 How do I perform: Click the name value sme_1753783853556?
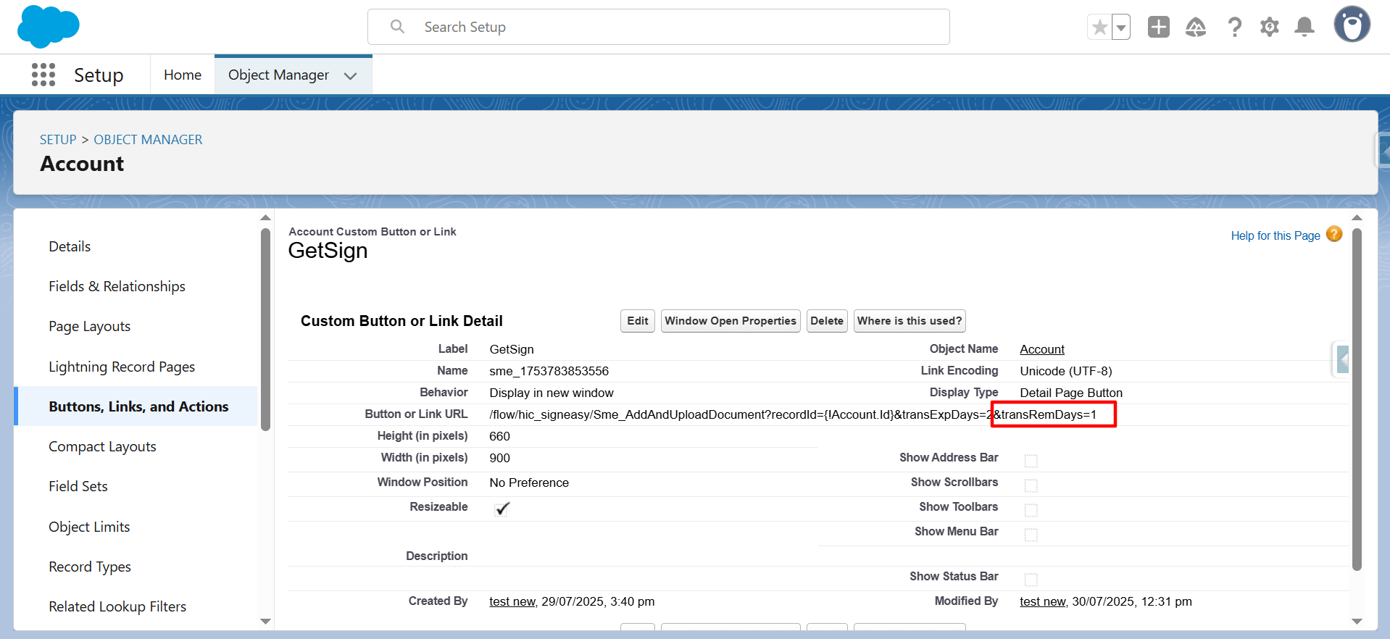pos(549,371)
